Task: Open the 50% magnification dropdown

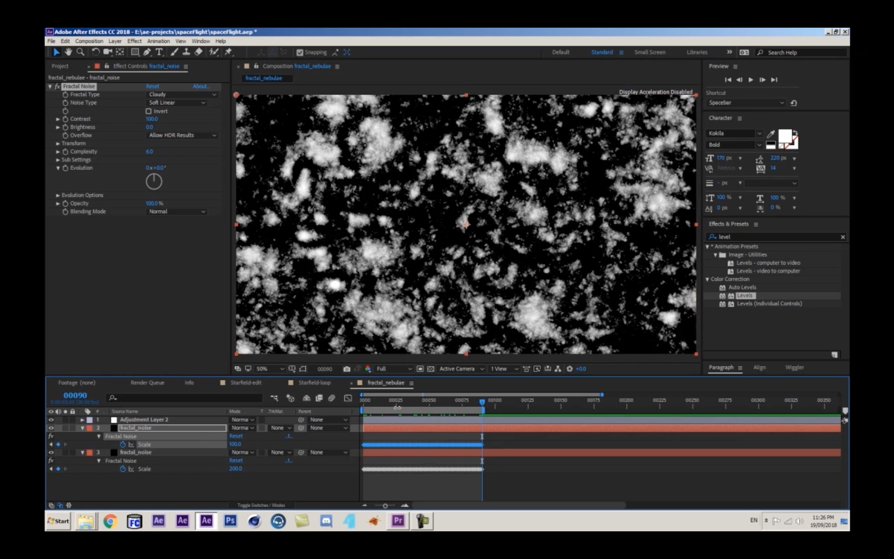Action: point(270,369)
